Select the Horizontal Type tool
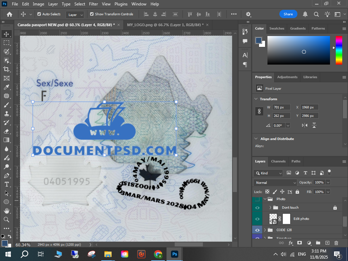The width and height of the screenshot is (348, 261). (x=6, y=184)
